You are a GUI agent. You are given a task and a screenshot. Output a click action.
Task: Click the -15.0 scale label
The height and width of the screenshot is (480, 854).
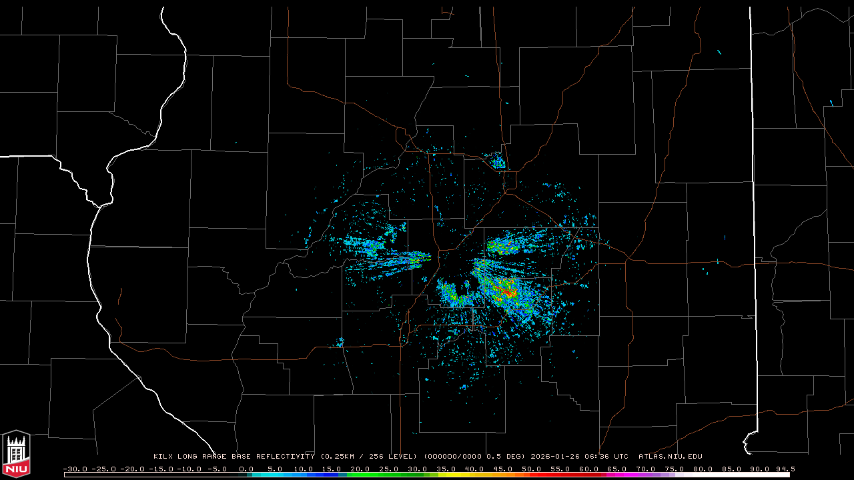click(x=161, y=469)
